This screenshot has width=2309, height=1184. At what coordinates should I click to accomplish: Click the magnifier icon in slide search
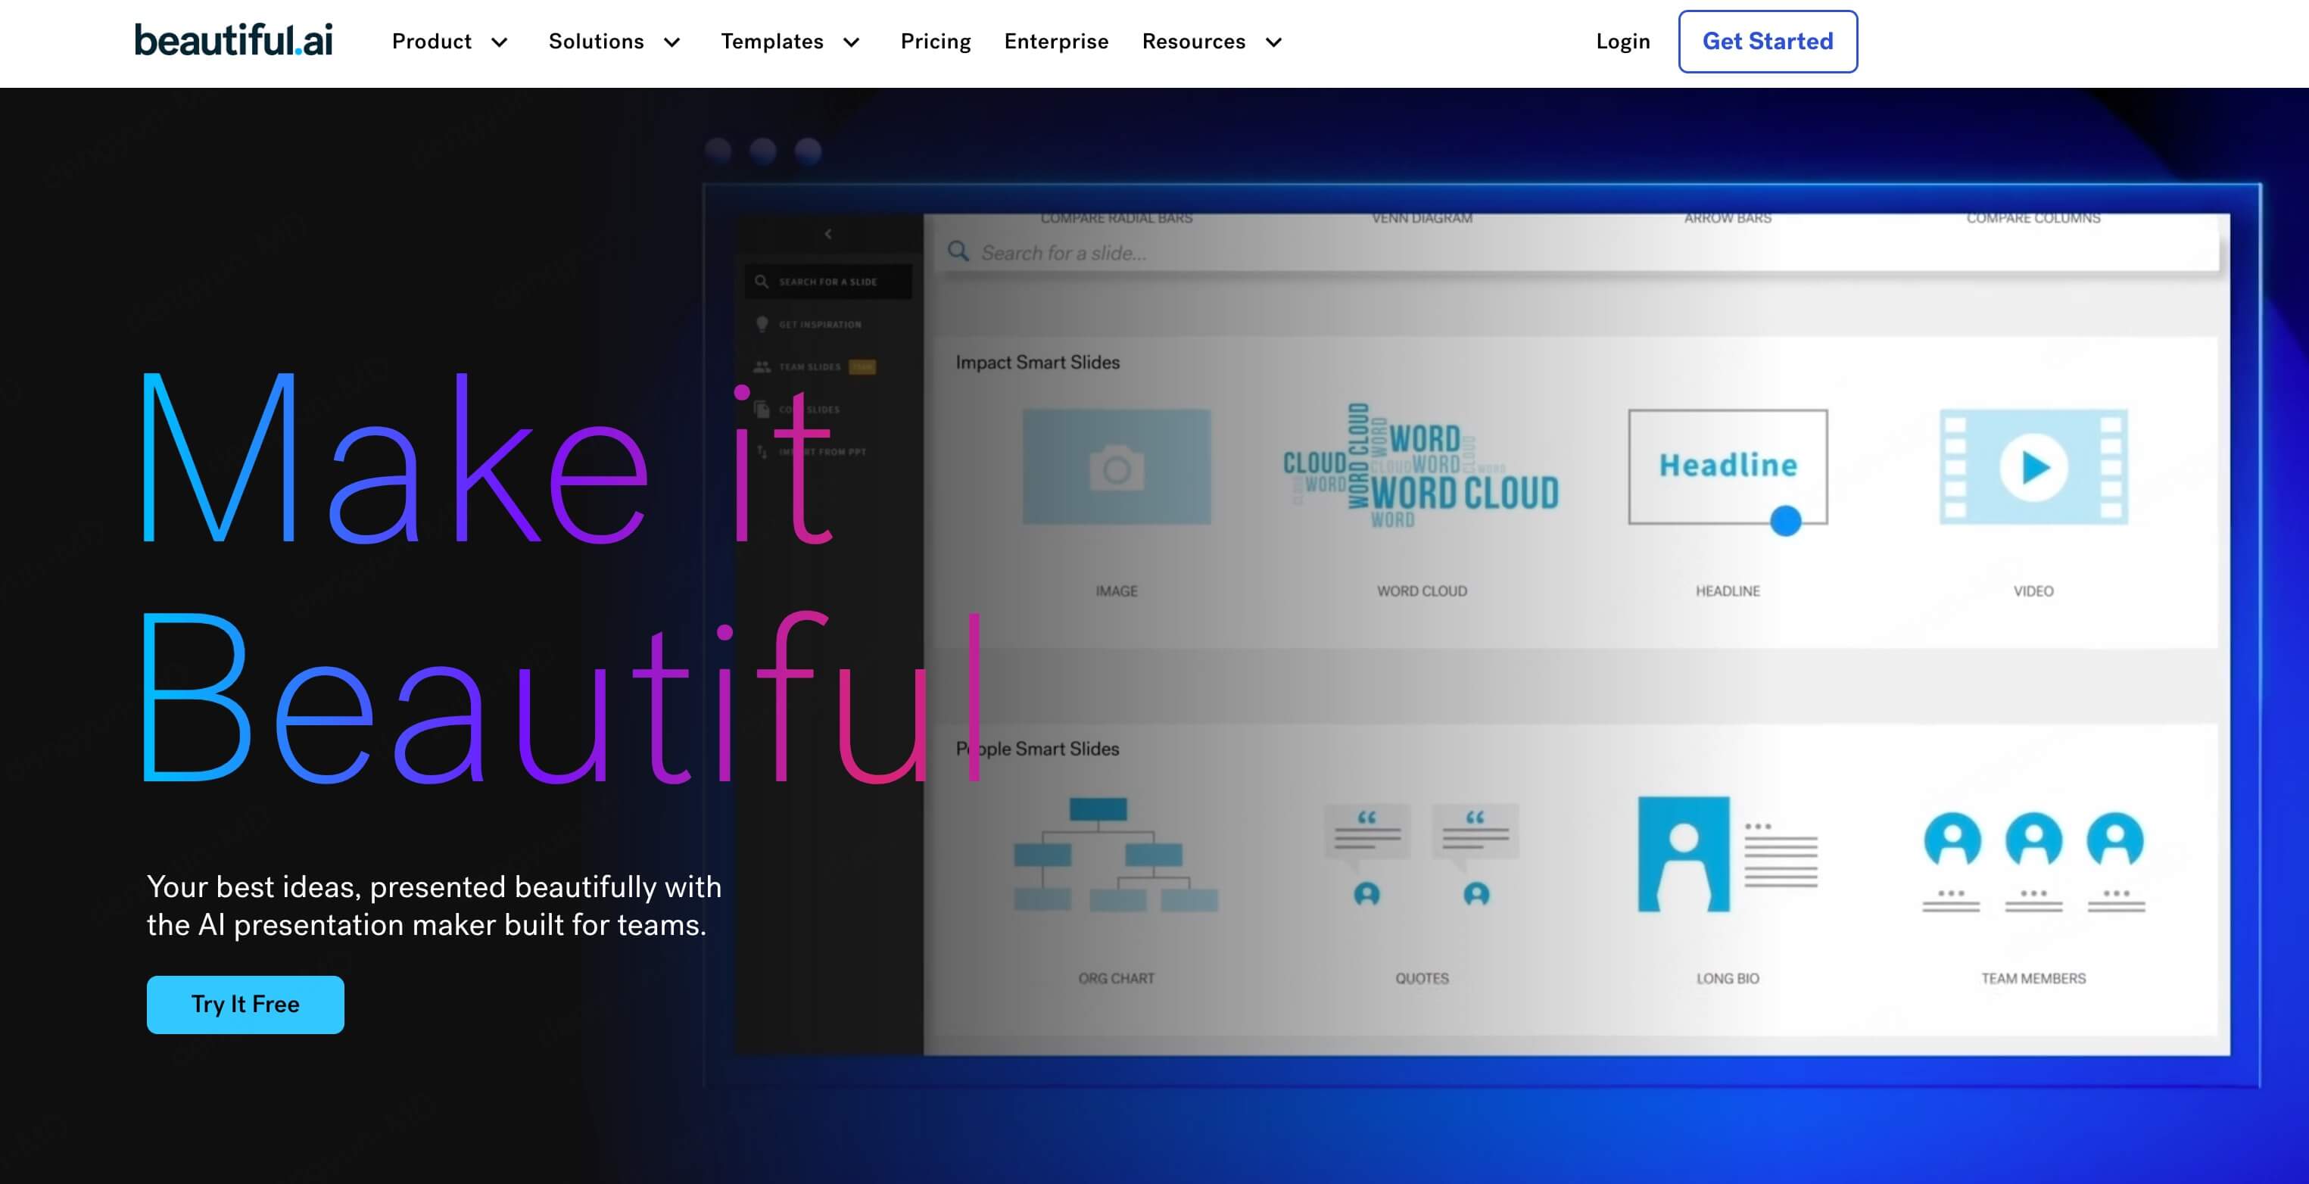[x=958, y=252]
